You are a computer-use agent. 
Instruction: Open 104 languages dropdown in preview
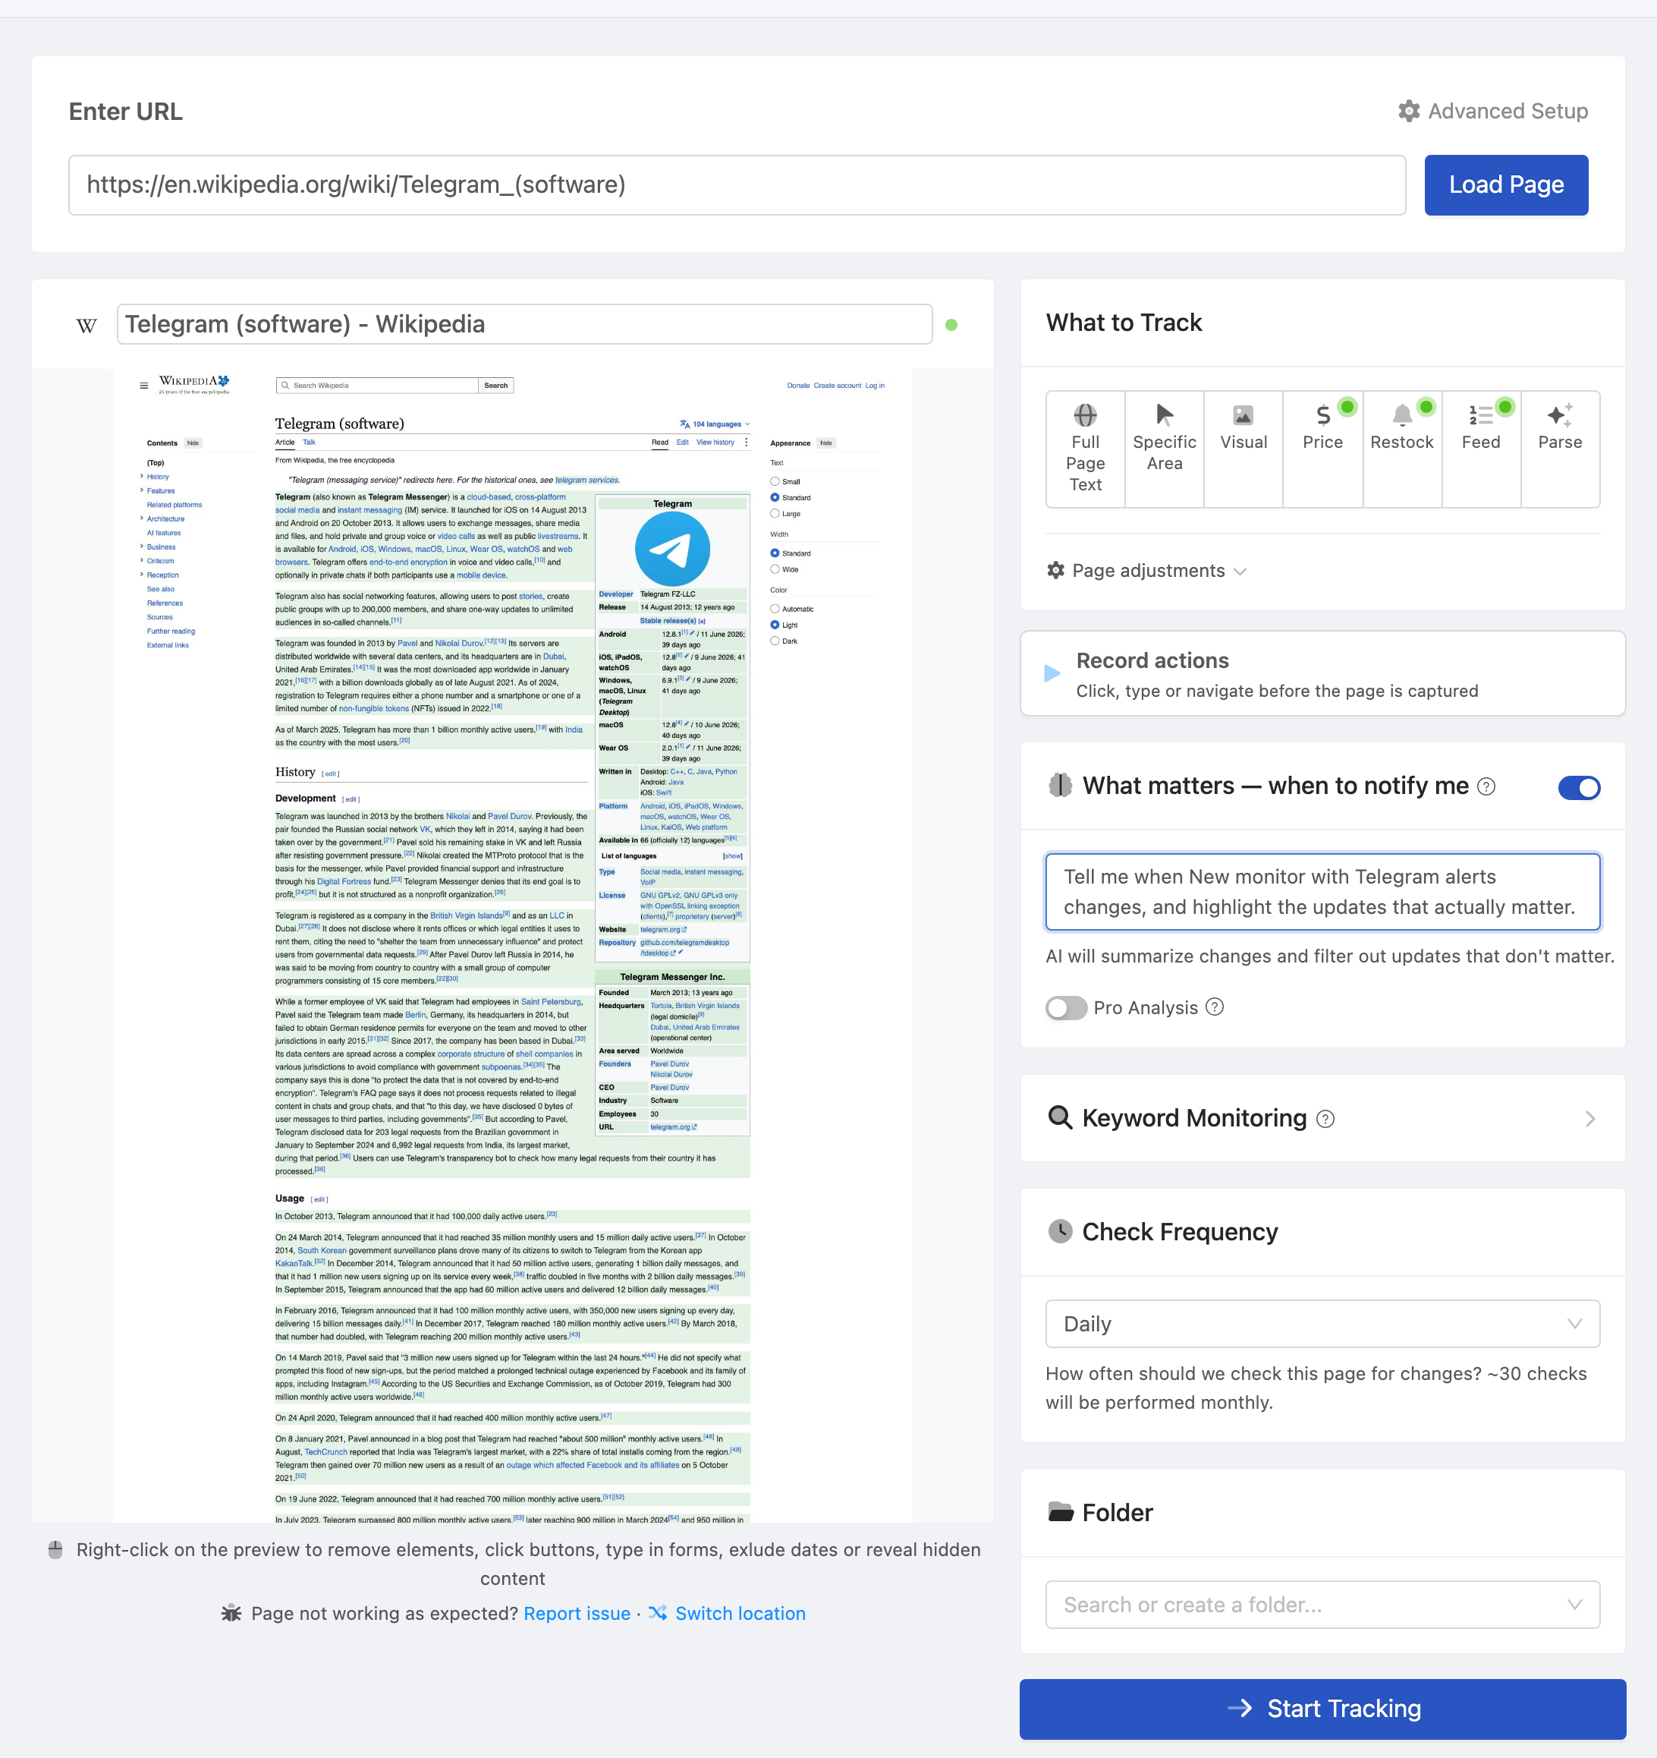(x=715, y=424)
